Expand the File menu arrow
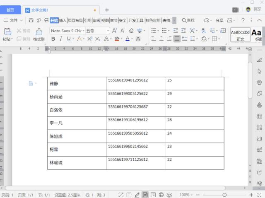The height and width of the screenshot is (198, 265). pyautogui.click(x=21, y=20)
